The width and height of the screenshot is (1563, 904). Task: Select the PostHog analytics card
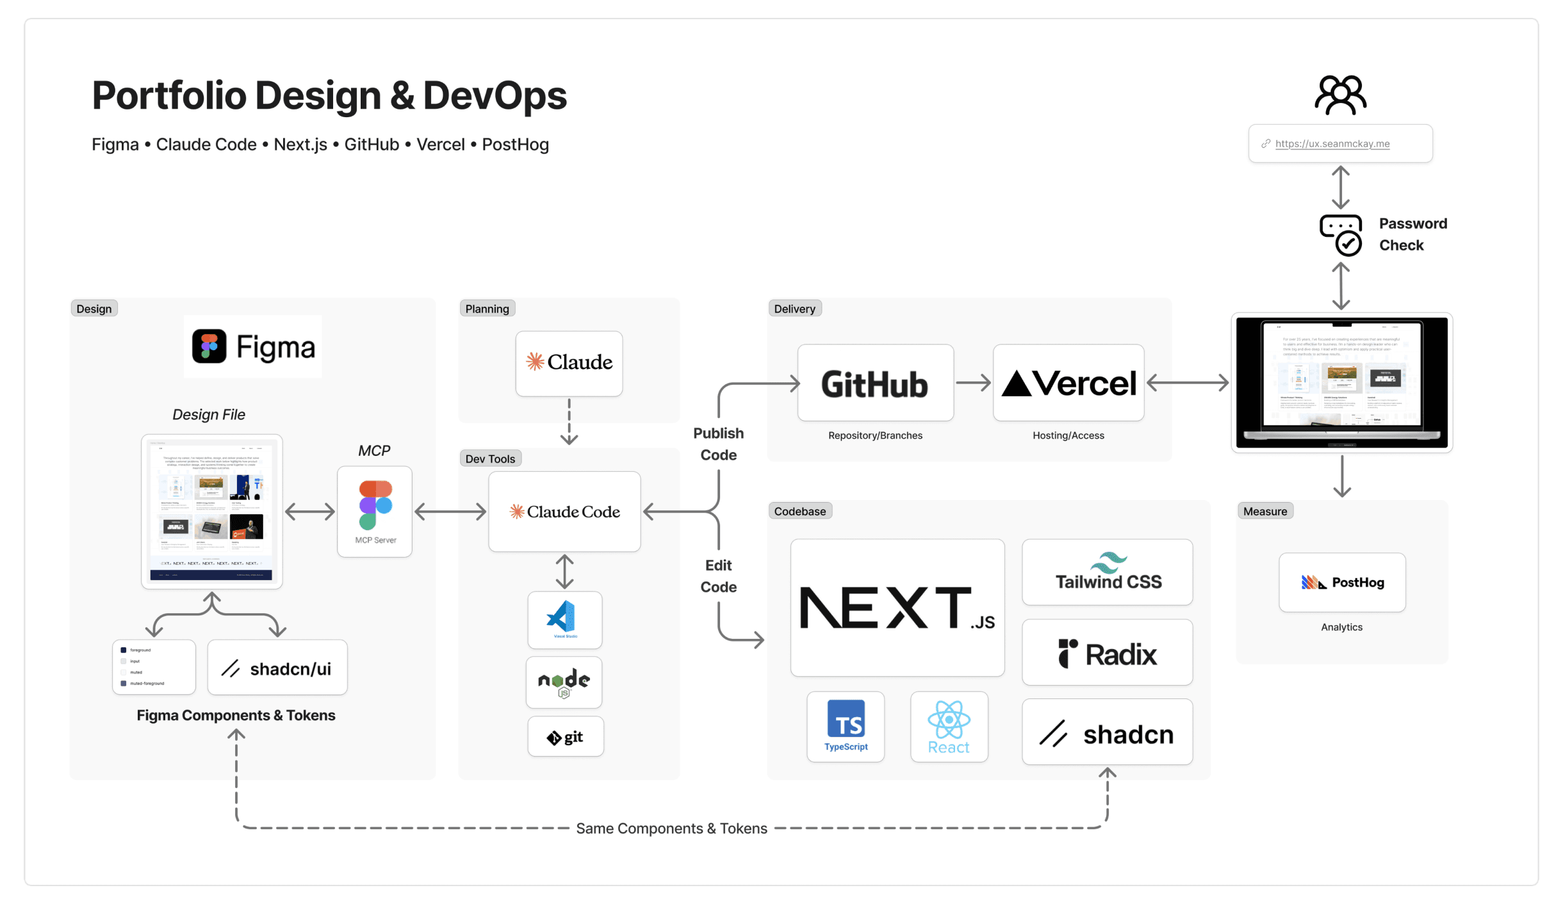(x=1343, y=583)
